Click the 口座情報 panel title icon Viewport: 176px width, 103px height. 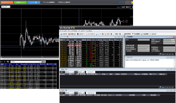[x=126, y=37]
